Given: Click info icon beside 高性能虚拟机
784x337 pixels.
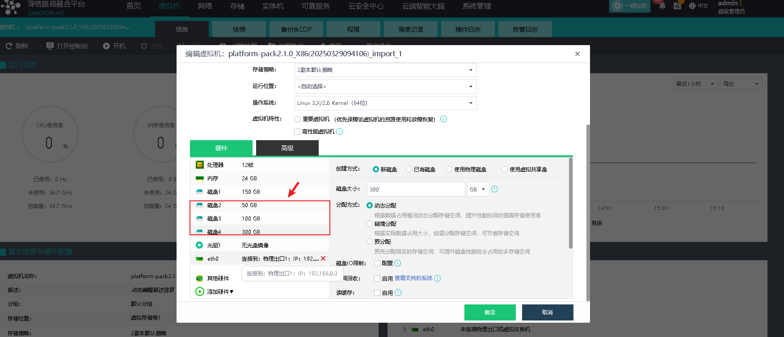Looking at the screenshot, I should tap(340, 131).
